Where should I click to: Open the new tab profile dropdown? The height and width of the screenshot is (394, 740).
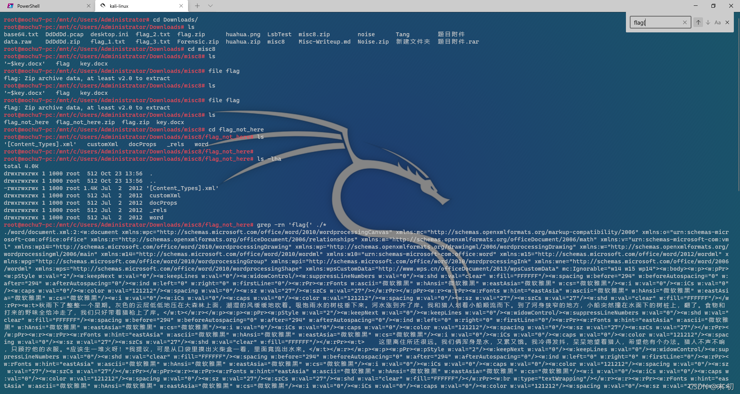pos(210,6)
